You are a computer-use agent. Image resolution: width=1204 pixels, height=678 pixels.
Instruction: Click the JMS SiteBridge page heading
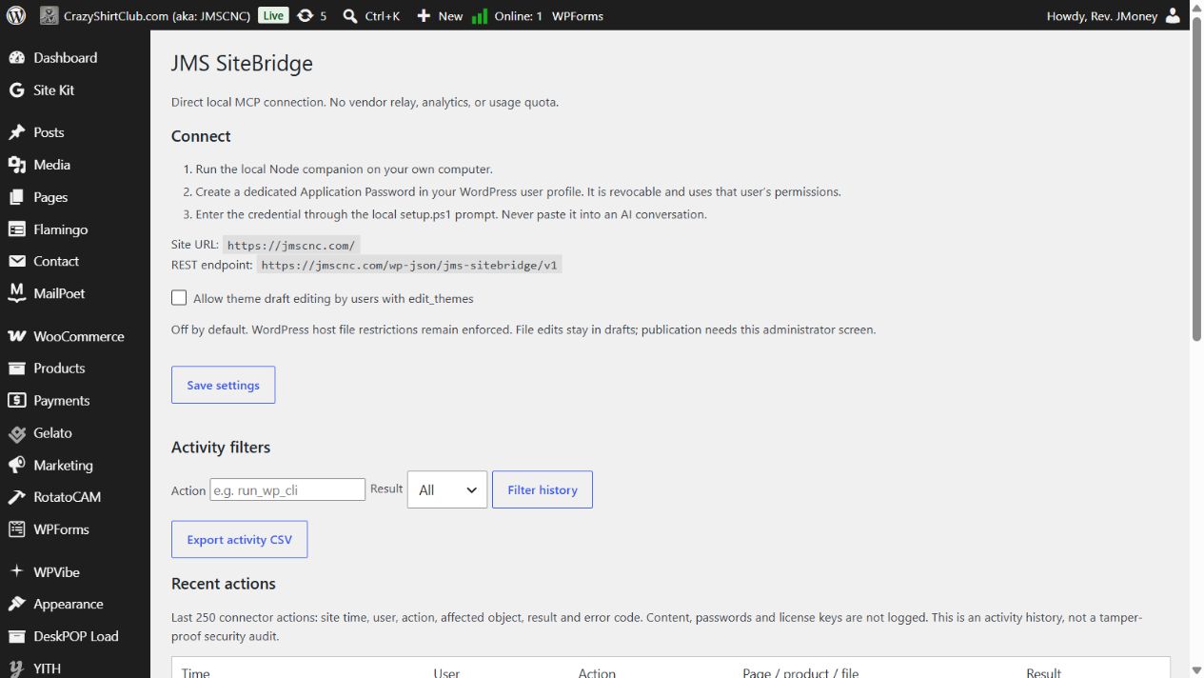(x=242, y=64)
